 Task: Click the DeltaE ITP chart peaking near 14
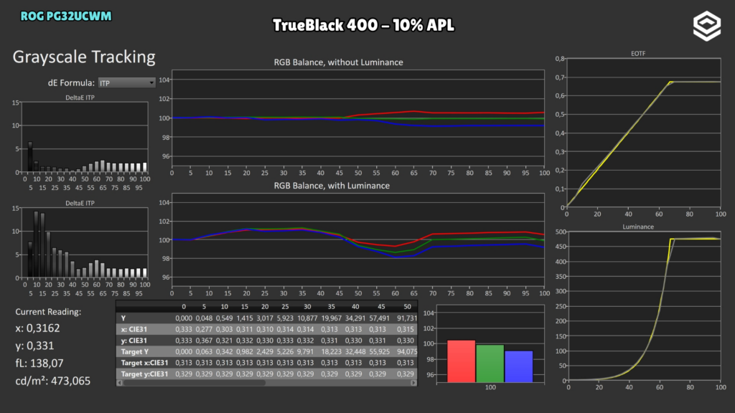[x=85, y=242]
